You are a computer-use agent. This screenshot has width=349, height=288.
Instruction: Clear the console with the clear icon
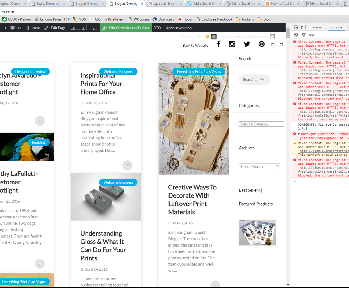pyautogui.click(x=296, y=35)
